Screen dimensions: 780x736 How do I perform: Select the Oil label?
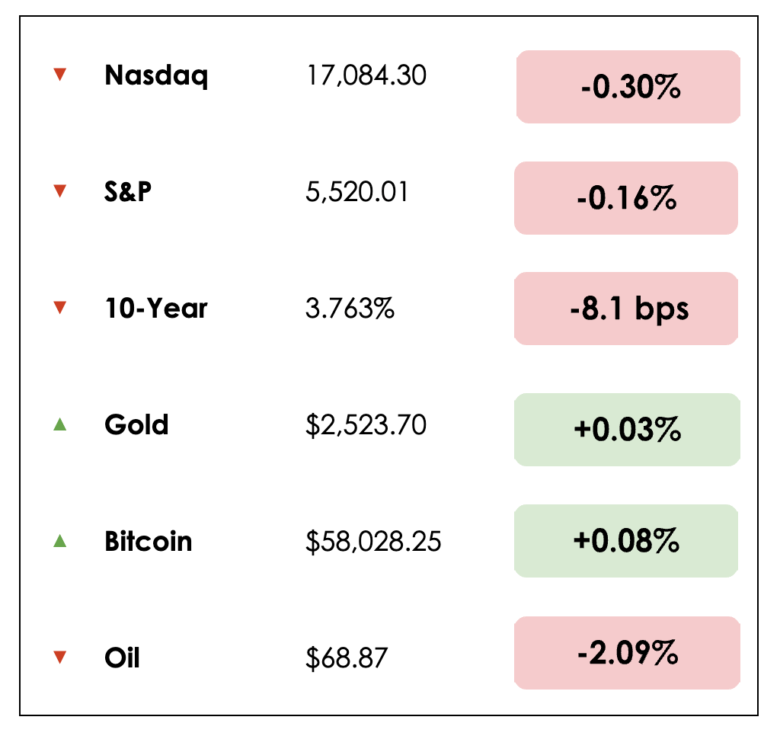(122, 658)
